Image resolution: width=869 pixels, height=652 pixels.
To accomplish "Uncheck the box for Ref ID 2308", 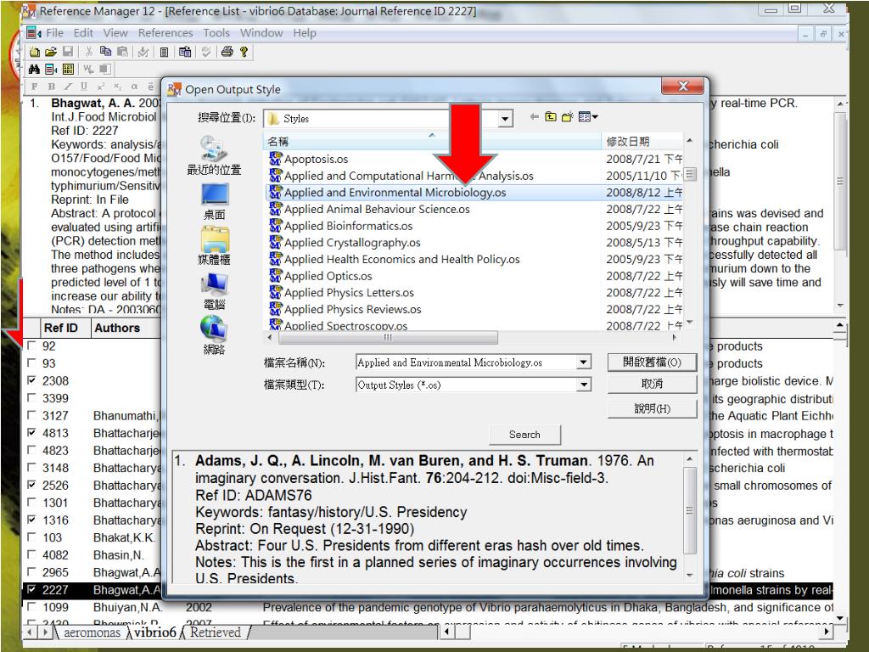I will pyautogui.click(x=32, y=380).
